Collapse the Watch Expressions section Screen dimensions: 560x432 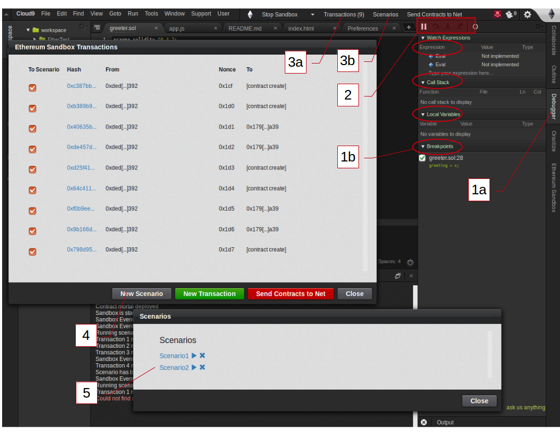423,38
